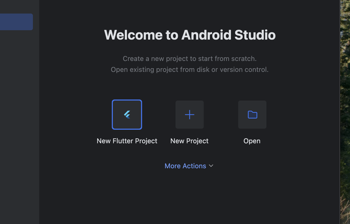
Task: Click the Open text label
Action: pos(252,141)
